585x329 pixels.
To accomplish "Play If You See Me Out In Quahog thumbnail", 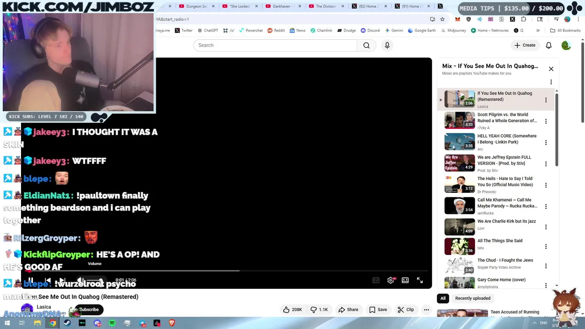I will pos(460,99).
